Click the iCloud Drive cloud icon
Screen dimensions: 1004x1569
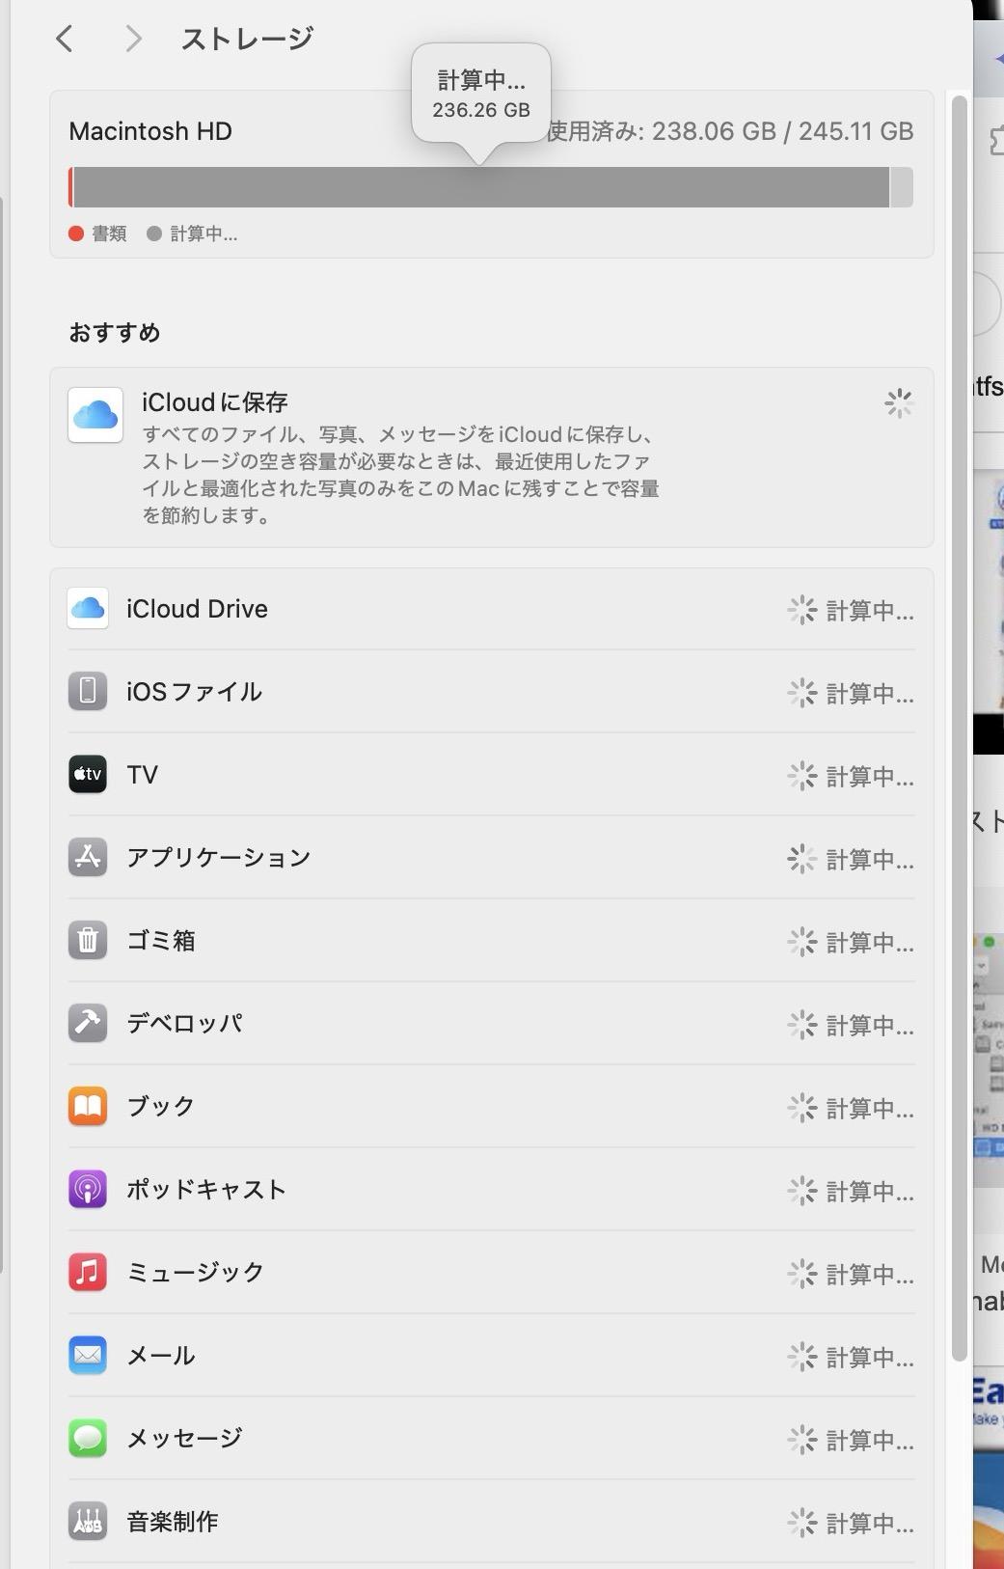[x=88, y=609]
